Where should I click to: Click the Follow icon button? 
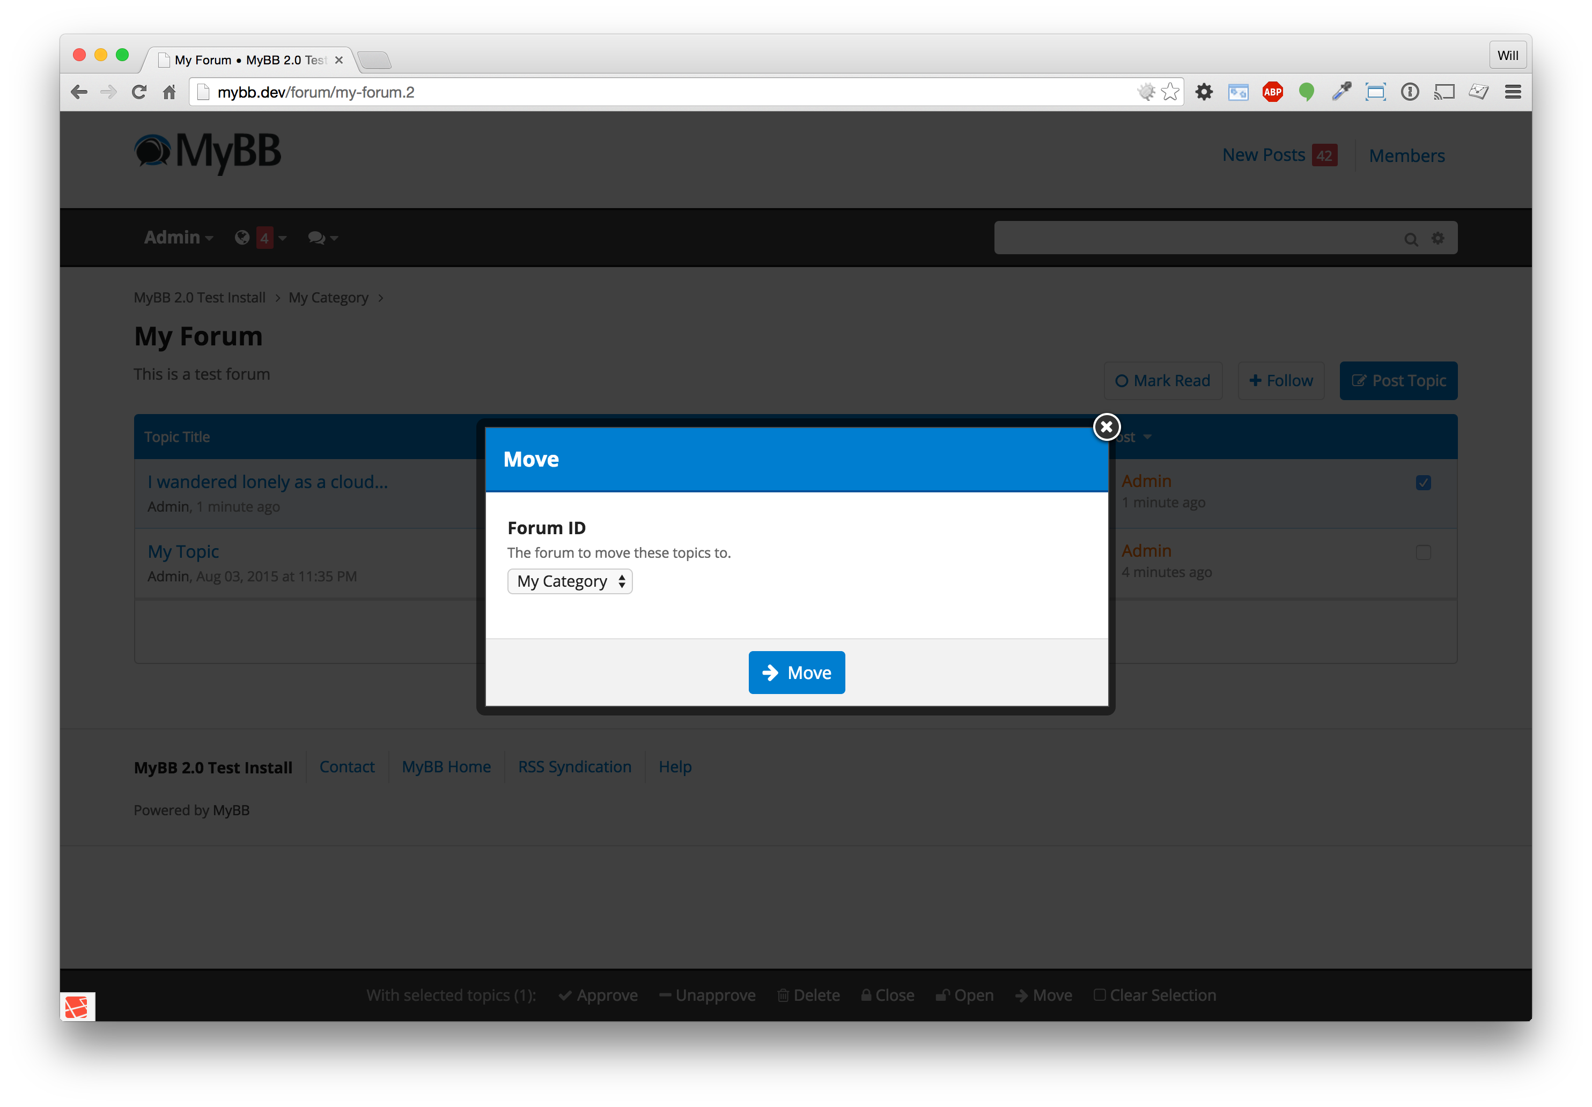point(1281,380)
